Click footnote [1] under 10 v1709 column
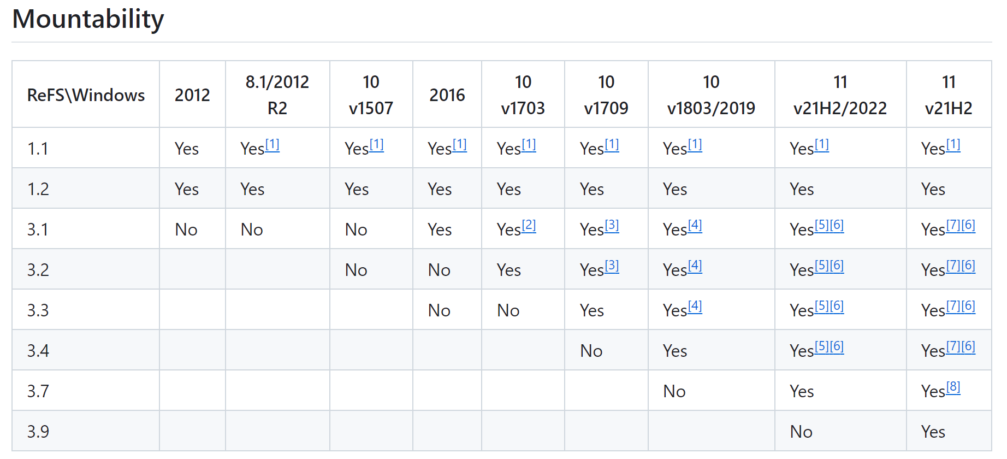The image size is (1007, 459). click(612, 145)
